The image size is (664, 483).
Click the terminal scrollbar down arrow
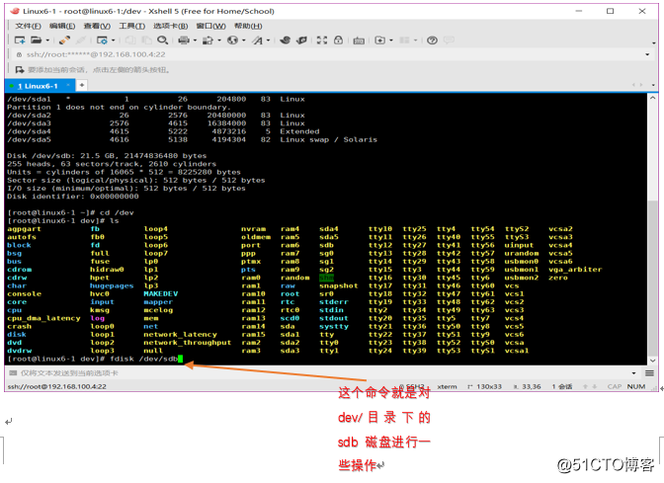pos(652,361)
